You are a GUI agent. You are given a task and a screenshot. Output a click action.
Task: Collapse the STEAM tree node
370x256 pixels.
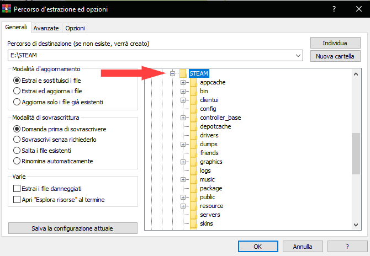(173, 73)
